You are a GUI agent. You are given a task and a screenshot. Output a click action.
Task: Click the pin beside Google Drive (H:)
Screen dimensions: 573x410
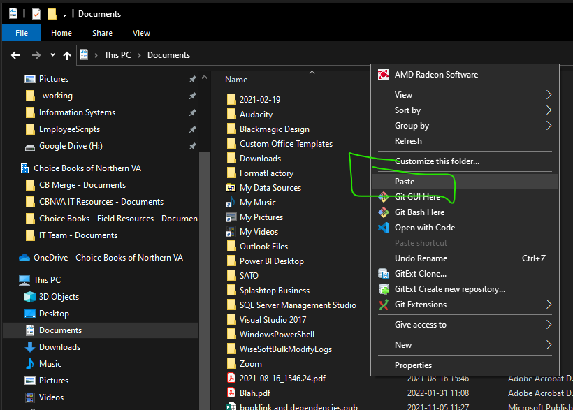tap(193, 146)
